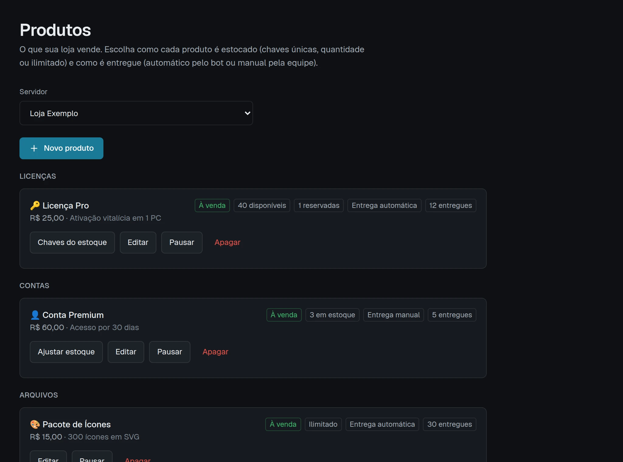Click the 3 em estoque badge
Viewport: 623px width, 462px height.
point(332,315)
